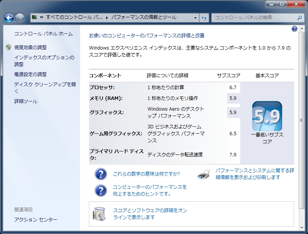Open パフォーマンスとシステムに関する詳細情報を表示および印刷 link
308x234 pixels.
coord(255,174)
